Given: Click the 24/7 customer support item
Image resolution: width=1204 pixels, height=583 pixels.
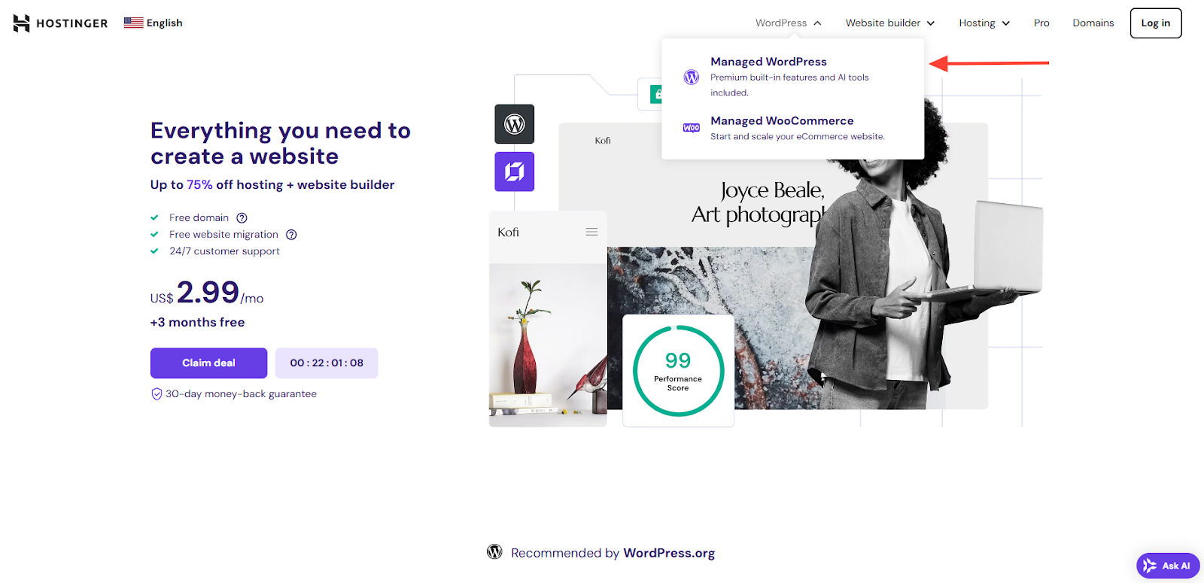Looking at the screenshot, I should click(224, 251).
